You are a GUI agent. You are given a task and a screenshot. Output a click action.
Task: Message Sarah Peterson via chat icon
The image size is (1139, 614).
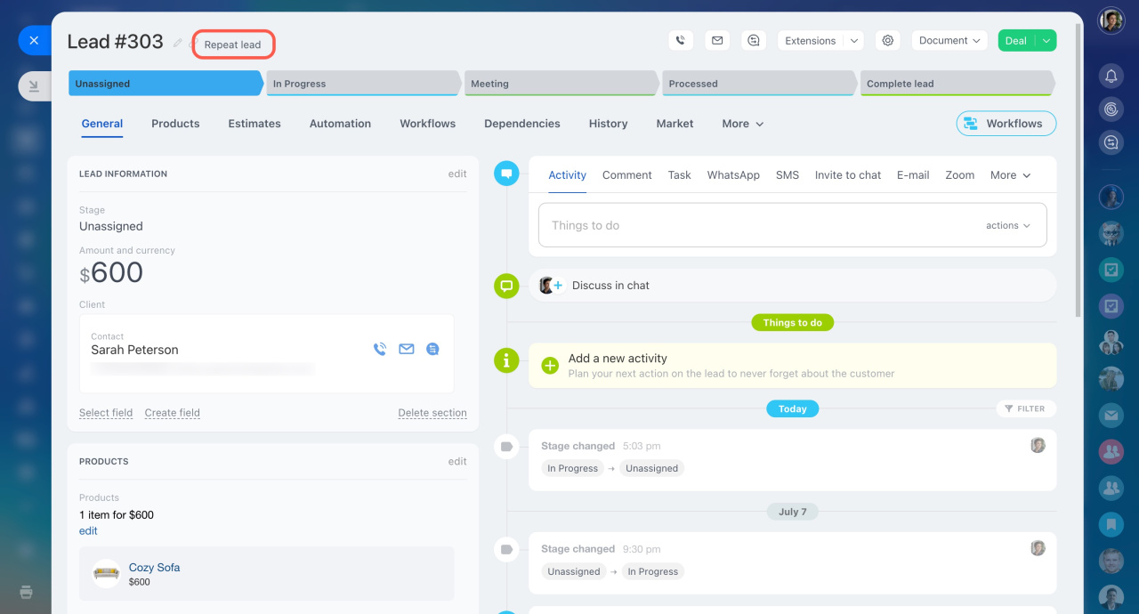point(432,350)
